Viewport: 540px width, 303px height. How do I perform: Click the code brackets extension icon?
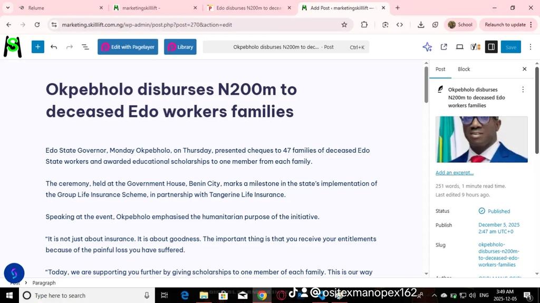(400, 24)
